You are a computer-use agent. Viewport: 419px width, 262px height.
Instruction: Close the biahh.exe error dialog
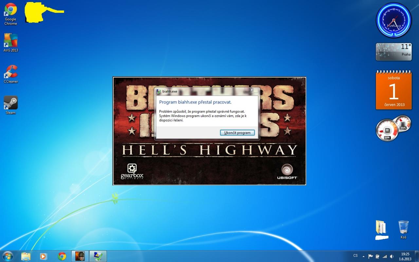252,90
